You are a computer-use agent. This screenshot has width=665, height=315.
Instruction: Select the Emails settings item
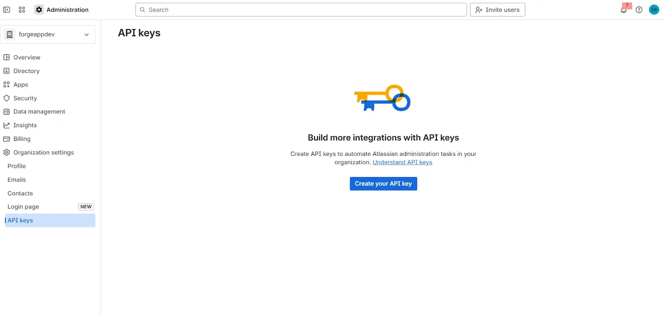coord(17,180)
